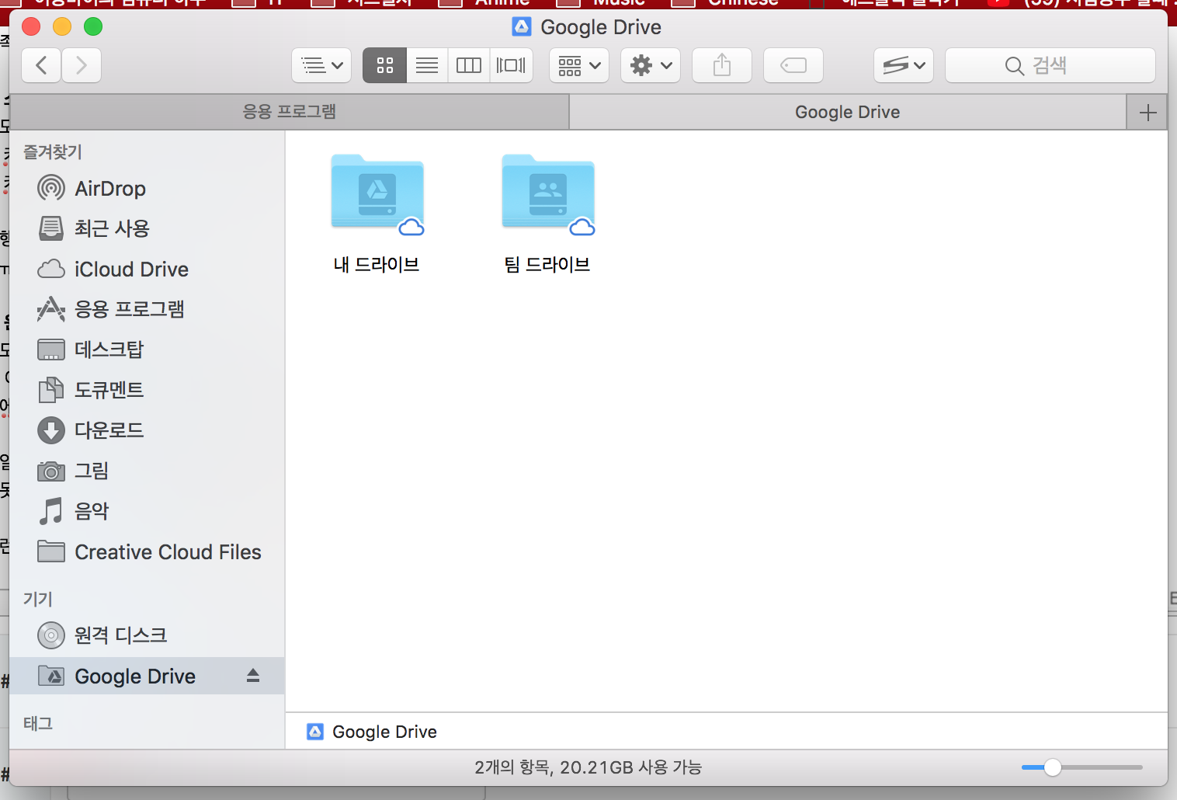Eject the Google Drive volume
This screenshot has height=800, width=1177.
(253, 676)
